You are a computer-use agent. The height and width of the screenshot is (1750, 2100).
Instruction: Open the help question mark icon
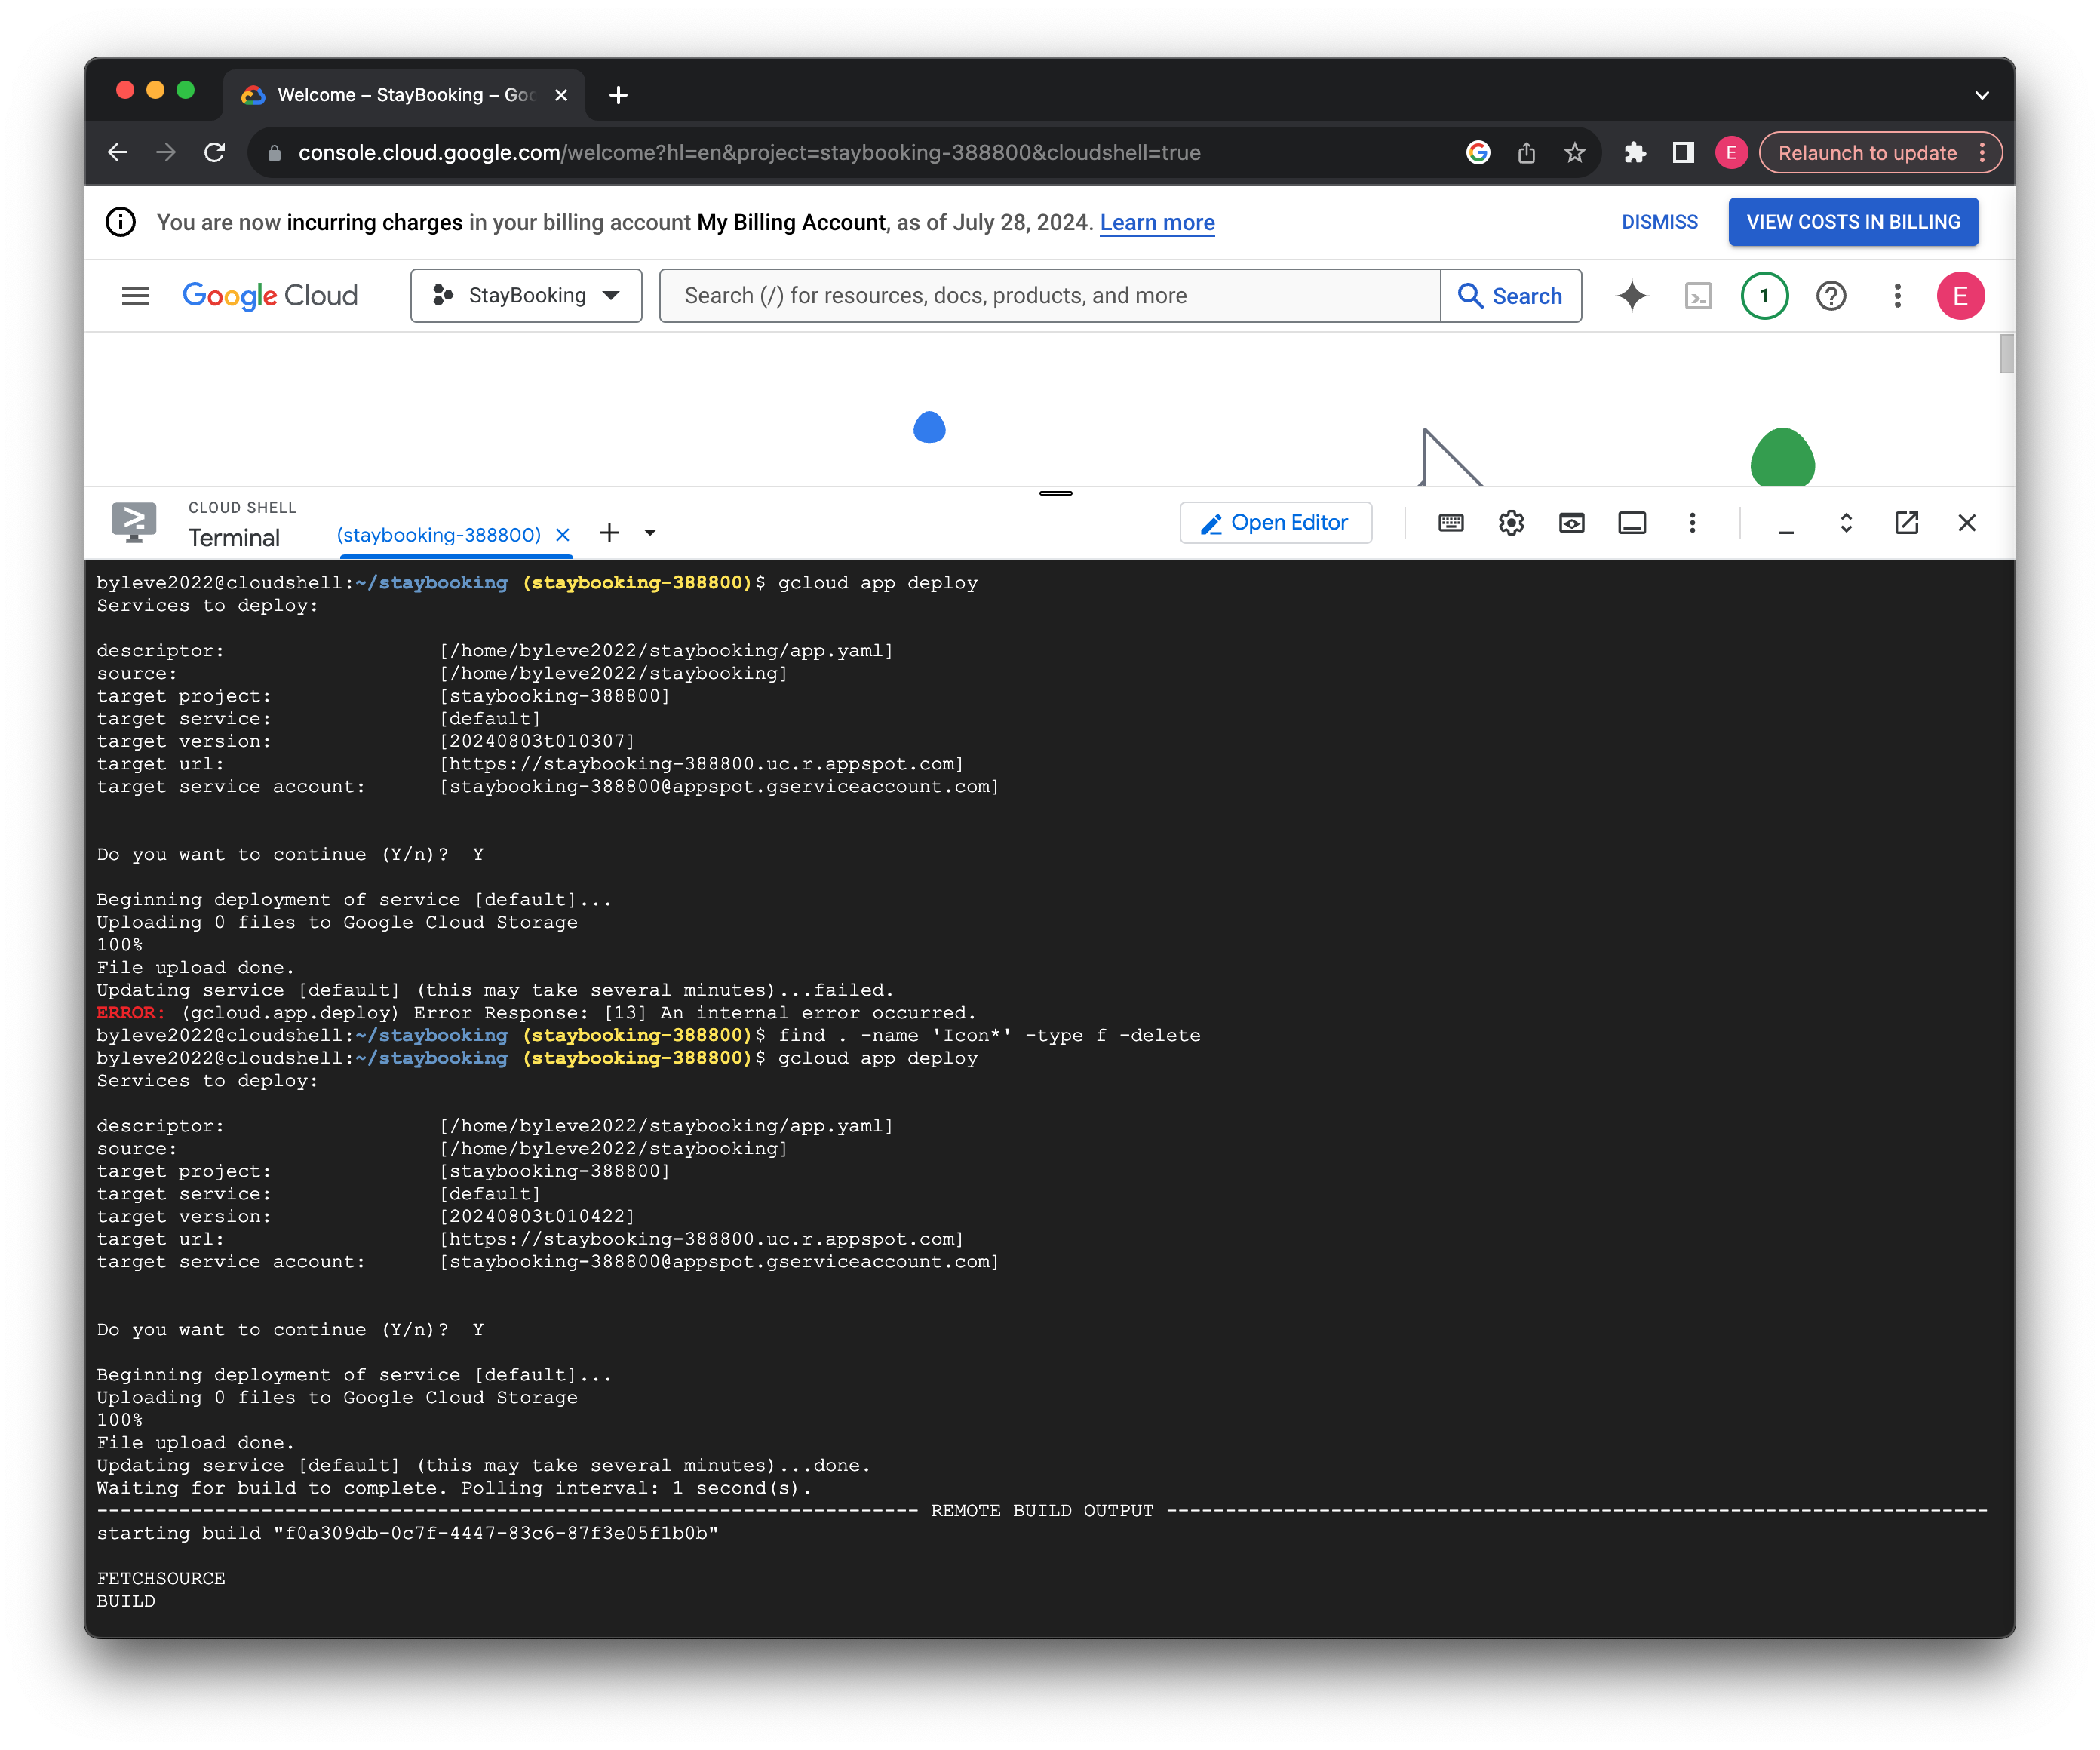(x=1831, y=295)
